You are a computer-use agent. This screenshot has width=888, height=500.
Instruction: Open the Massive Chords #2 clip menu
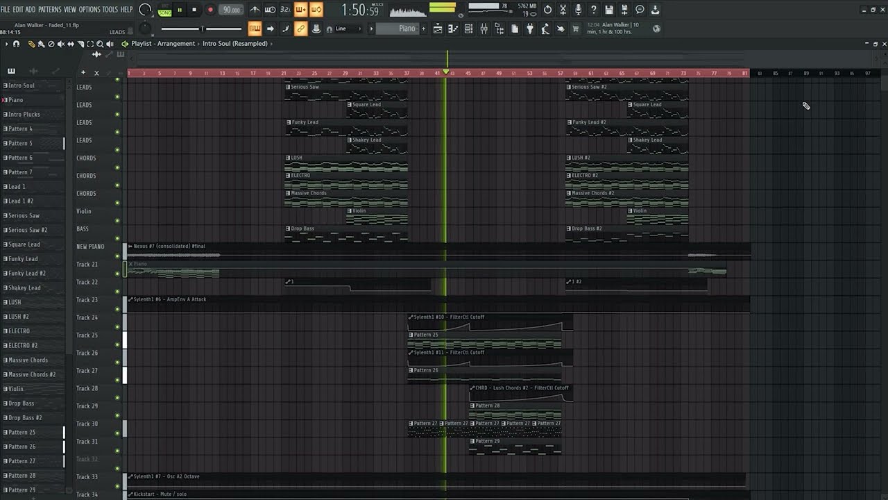tap(569, 193)
